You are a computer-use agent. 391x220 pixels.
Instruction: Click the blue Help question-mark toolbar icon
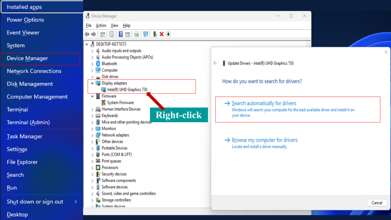click(121, 34)
